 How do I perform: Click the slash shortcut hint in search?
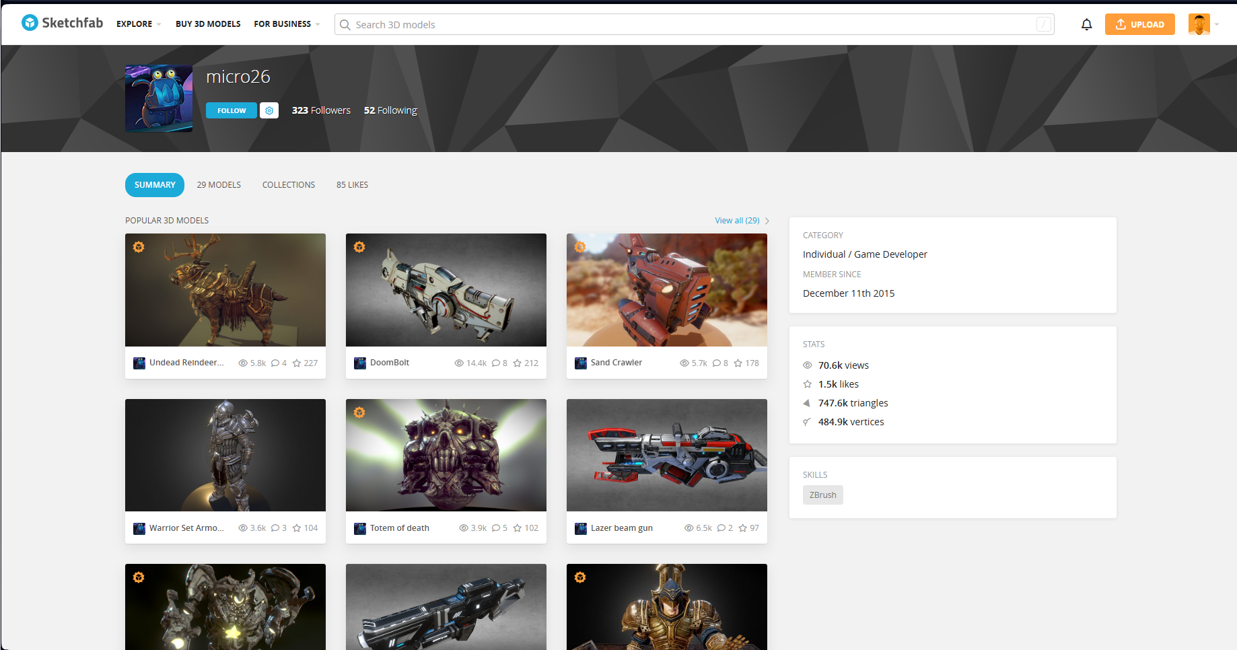(x=1043, y=25)
